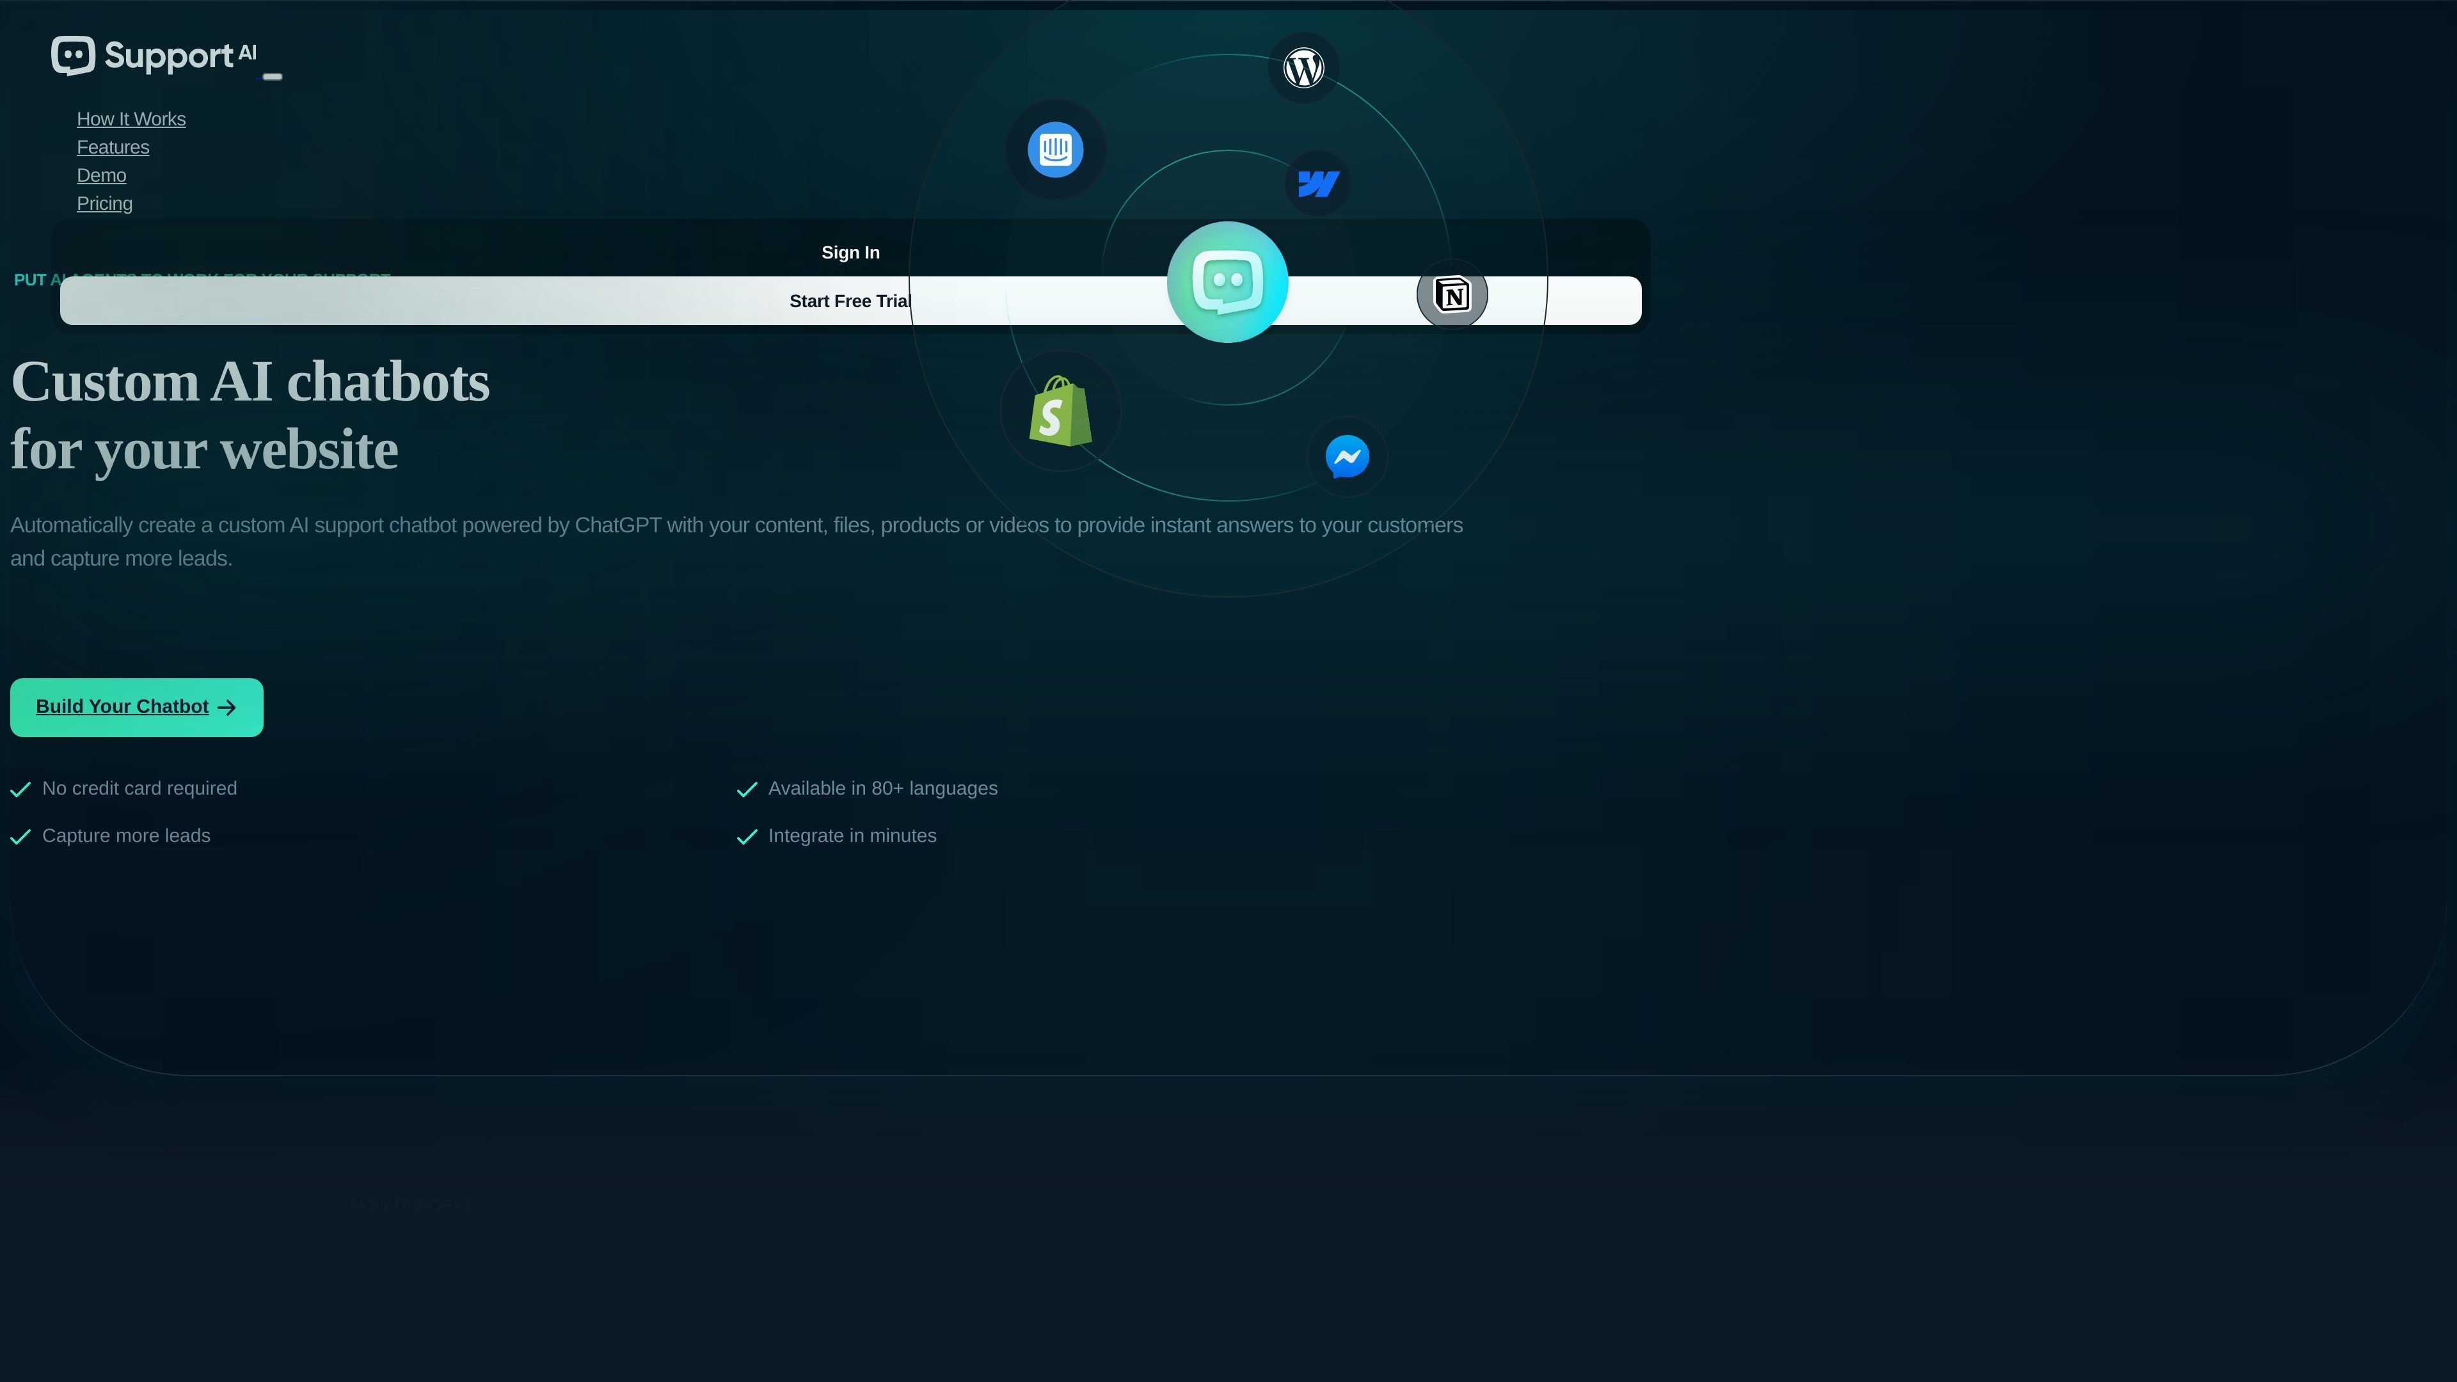Click 'Available in 80+ languages' text
This screenshot has height=1382, width=2457.
pos(883,789)
